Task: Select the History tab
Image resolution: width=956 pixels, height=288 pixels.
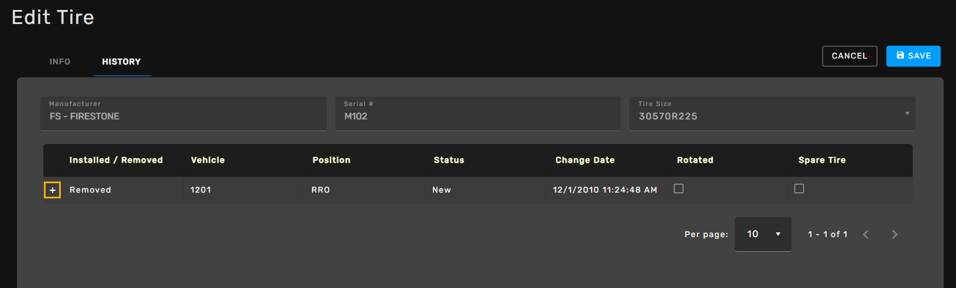Action: pyautogui.click(x=121, y=61)
